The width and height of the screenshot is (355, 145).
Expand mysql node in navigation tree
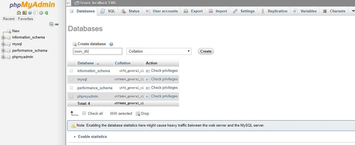(x=4, y=44)
